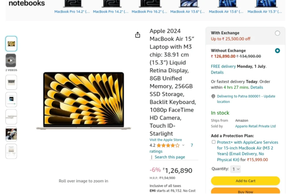The height and width of the screenshot is (194, 291).
Task: Click the main MacBook Air product image
Action: (x=84, y=101)
